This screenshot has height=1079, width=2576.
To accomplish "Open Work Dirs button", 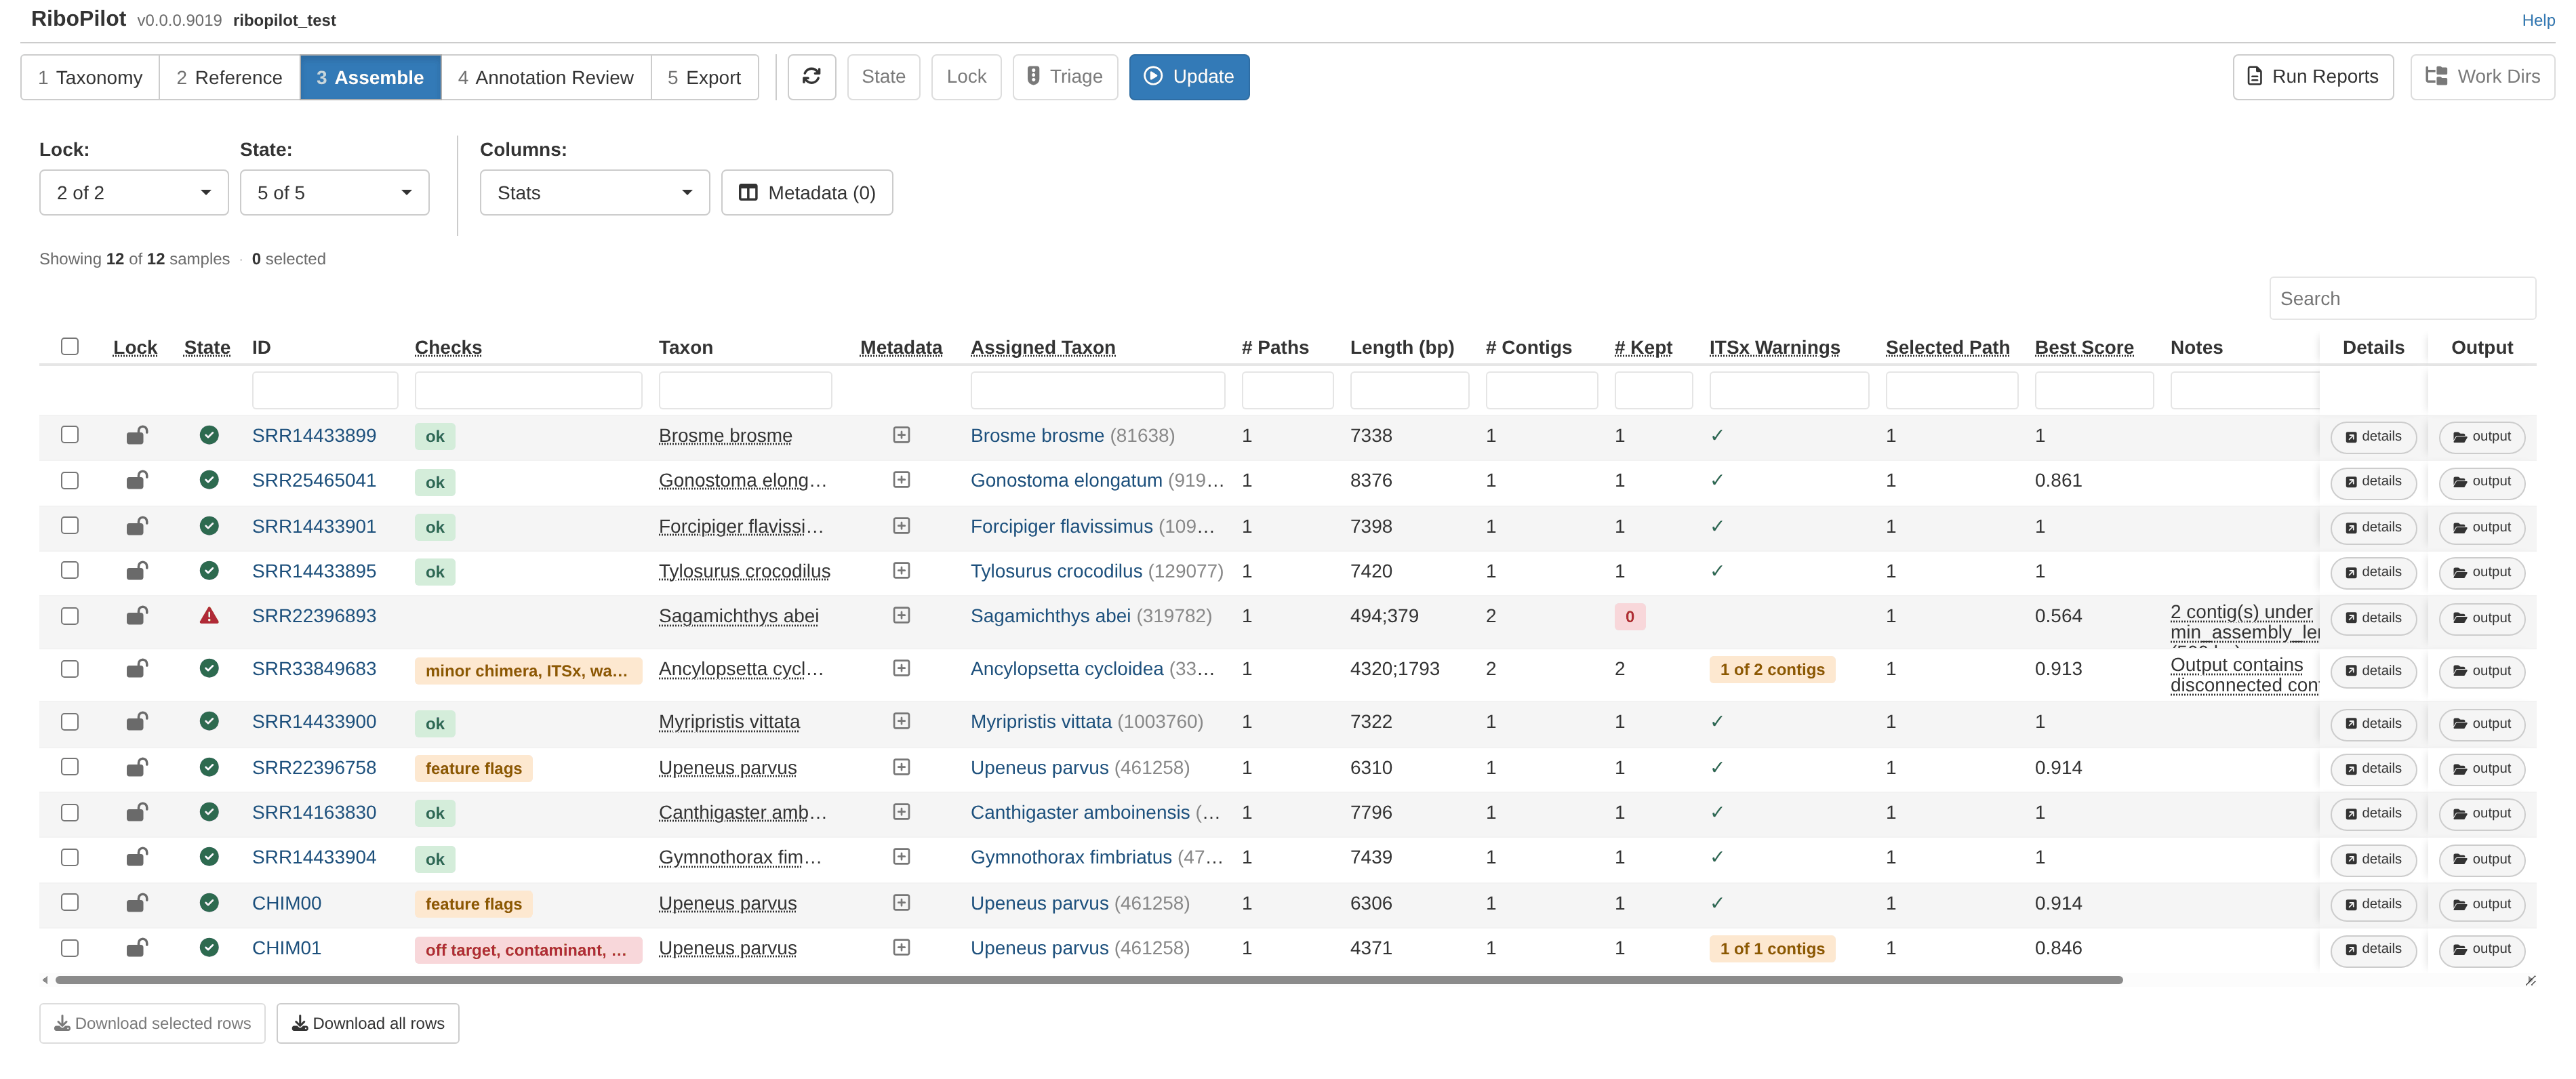I will pyautogui.click(x=2482, y=77).
